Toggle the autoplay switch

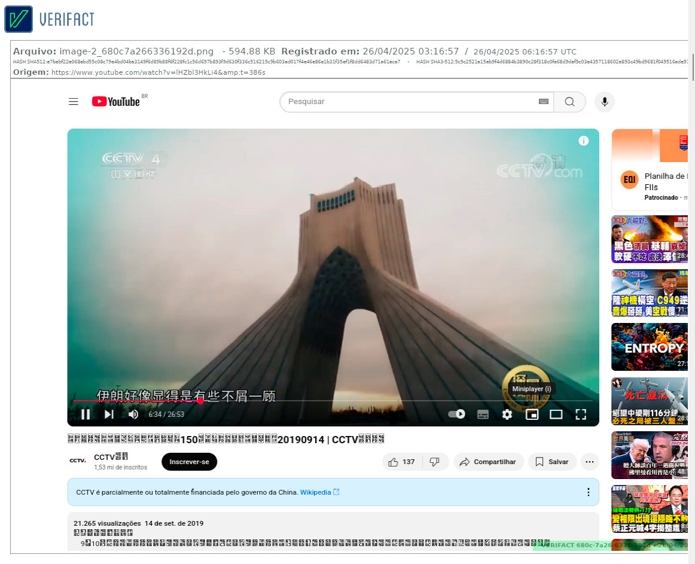click(x=456, y=414)
